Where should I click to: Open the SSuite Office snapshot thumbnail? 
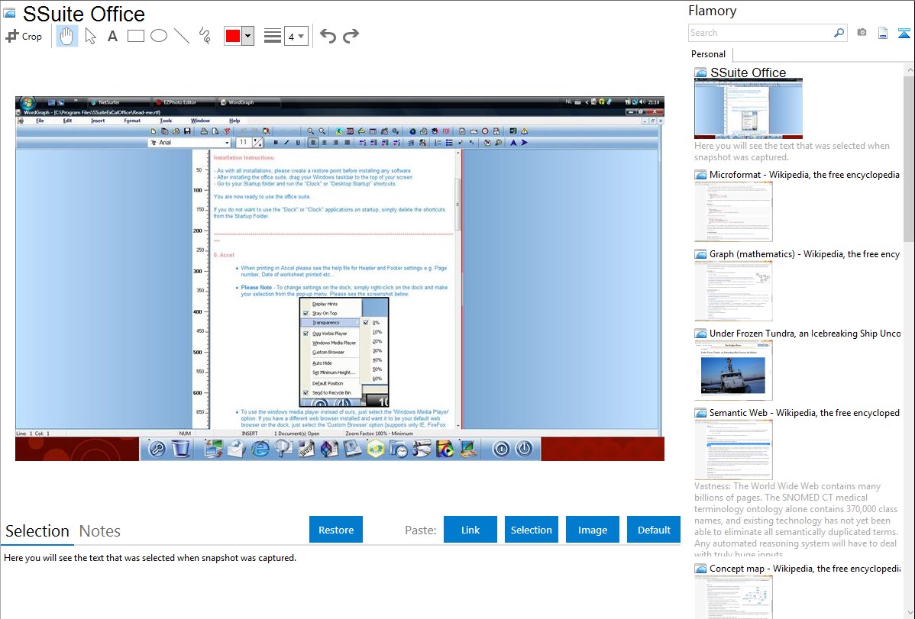pyautogui.click(x=748, y=108)
